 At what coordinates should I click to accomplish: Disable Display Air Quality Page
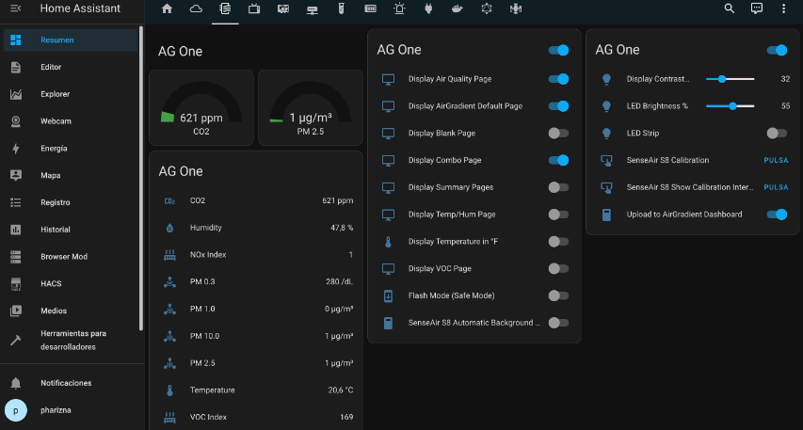[558, 79]
